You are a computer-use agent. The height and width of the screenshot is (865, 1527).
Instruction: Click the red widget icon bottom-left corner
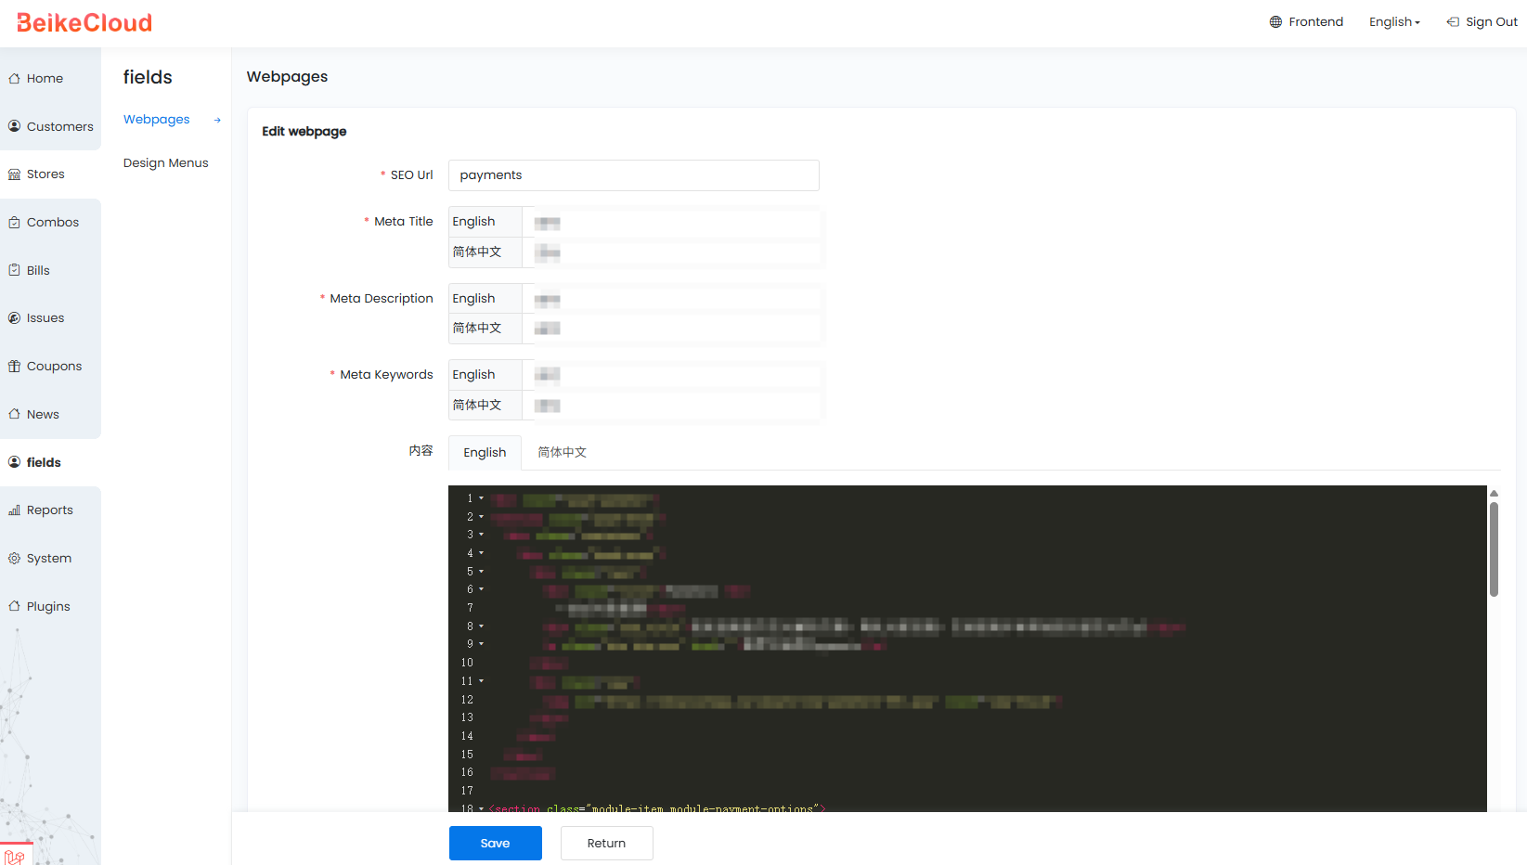click(15, 855)
